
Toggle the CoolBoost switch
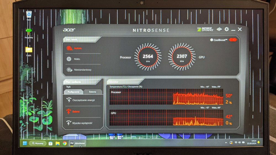pos(233,40)
